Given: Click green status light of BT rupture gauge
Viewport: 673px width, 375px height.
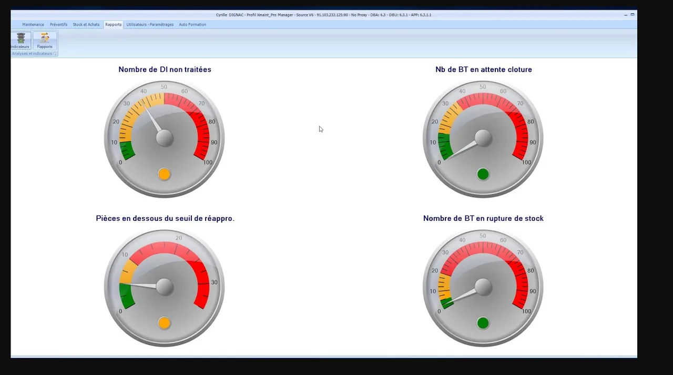Looking at the screenshot, I should coord(483,323).
